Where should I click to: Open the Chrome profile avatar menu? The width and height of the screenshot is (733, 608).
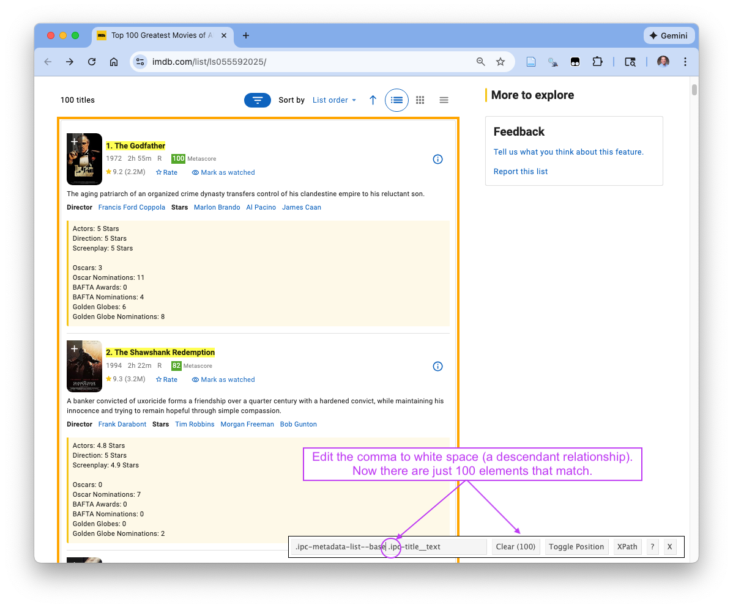point(663,61)
